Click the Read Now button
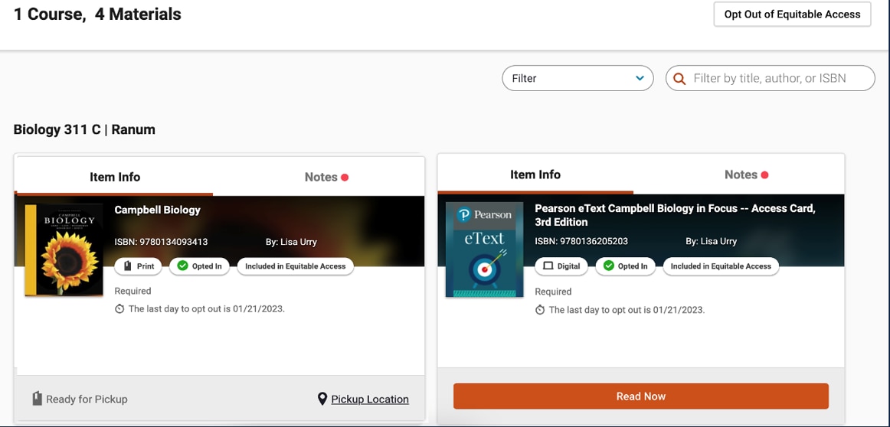 click(641, 396)
